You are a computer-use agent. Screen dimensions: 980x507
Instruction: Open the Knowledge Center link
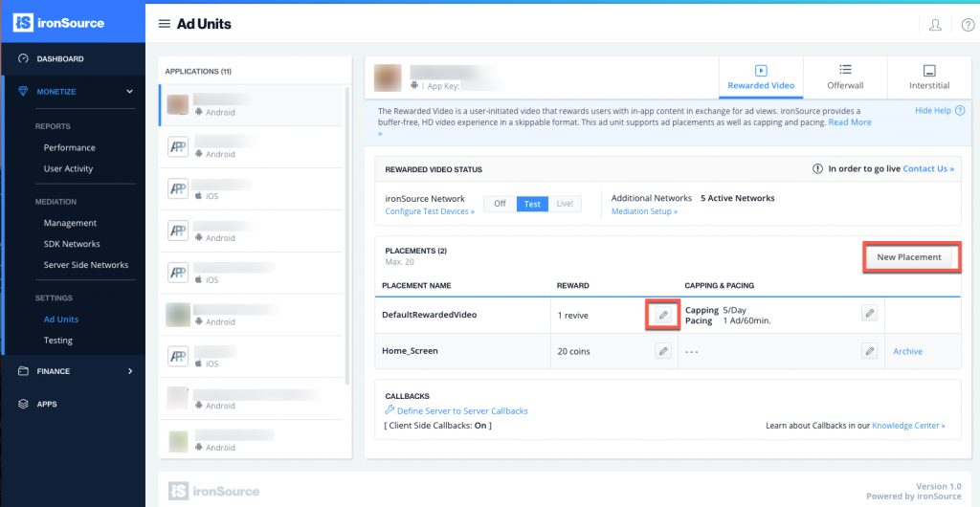(908, 425)
